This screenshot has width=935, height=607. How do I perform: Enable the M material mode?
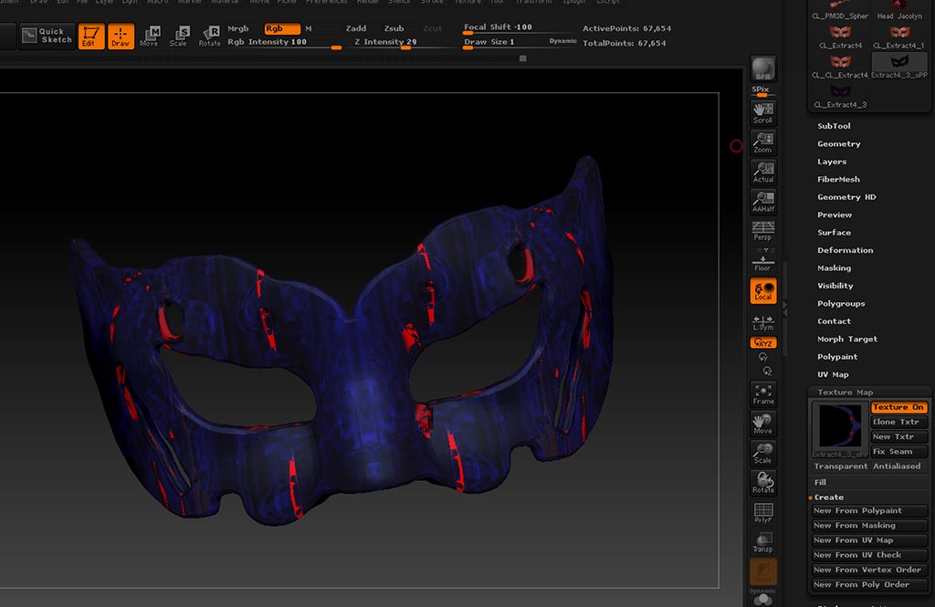pos(309,28)
